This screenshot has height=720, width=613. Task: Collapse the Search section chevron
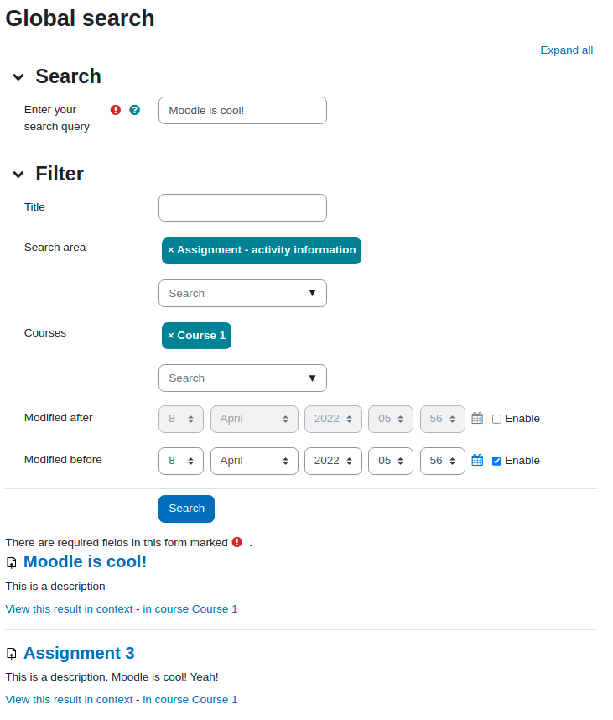pos(18,77)
